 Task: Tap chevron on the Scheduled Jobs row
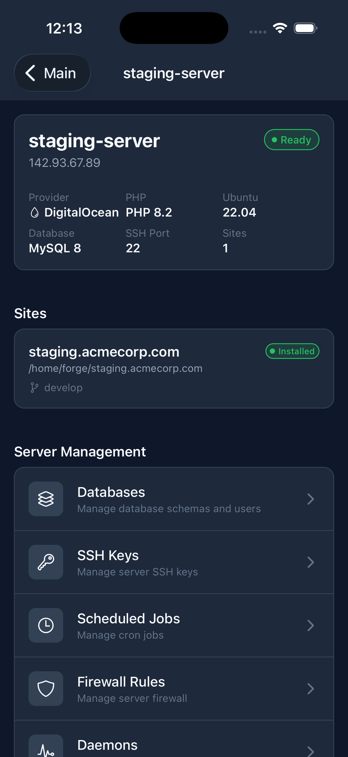point(311,625)
